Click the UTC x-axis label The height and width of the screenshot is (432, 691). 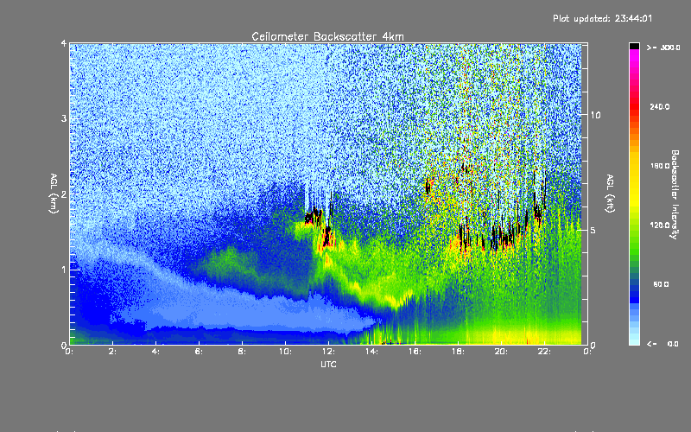click(x=328, y=365)
